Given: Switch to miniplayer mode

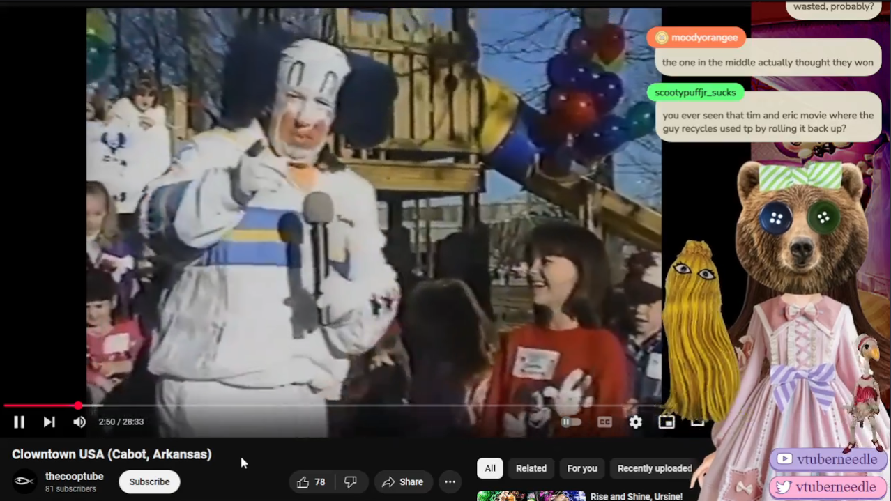Looking at the screenshot, I should (x=667, y=422).
